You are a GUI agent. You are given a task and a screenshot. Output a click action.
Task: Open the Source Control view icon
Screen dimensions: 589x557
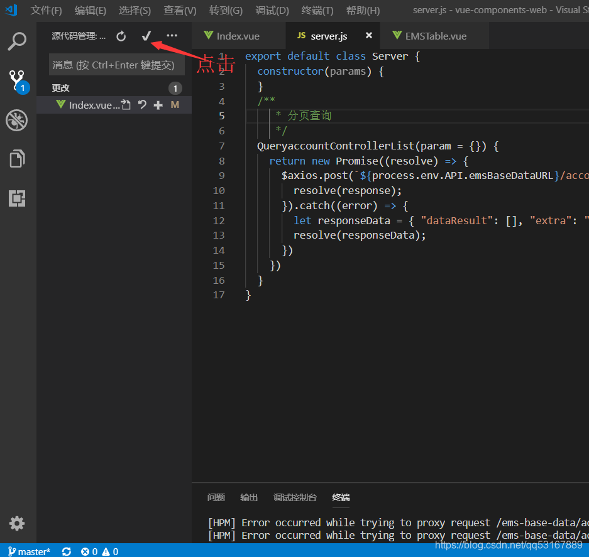click(x=18, y=82)
